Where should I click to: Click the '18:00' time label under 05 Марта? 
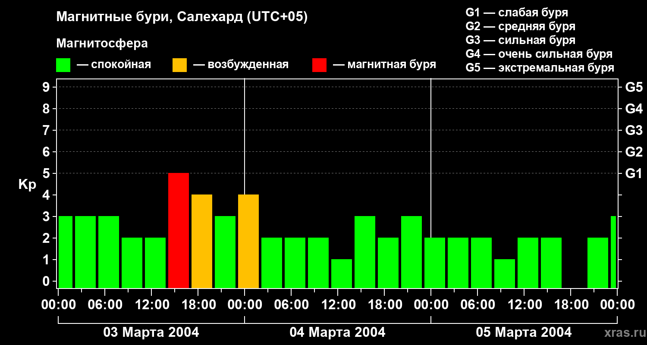click(571, 304)
